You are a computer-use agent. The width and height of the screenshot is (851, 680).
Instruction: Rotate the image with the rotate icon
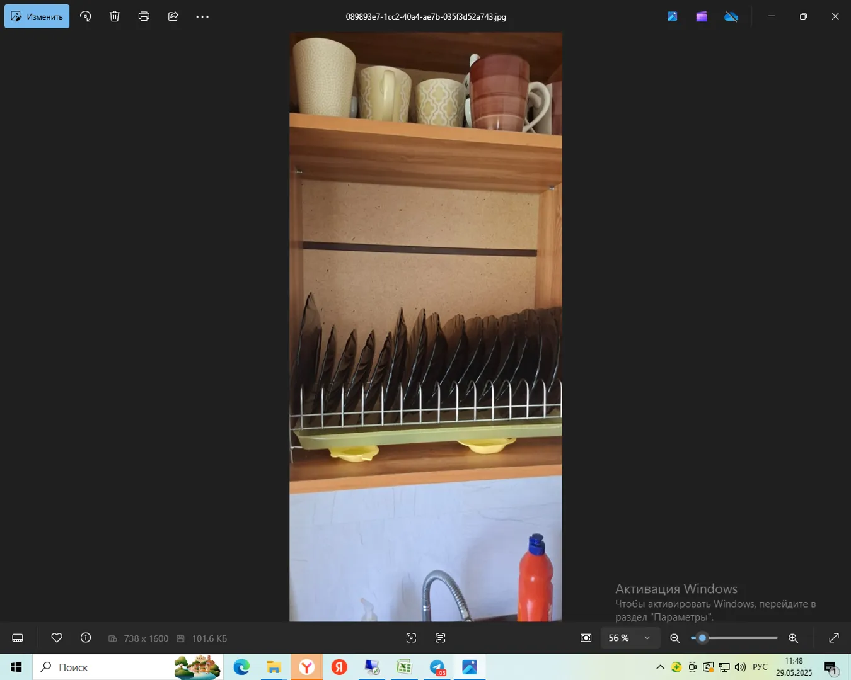86,16
